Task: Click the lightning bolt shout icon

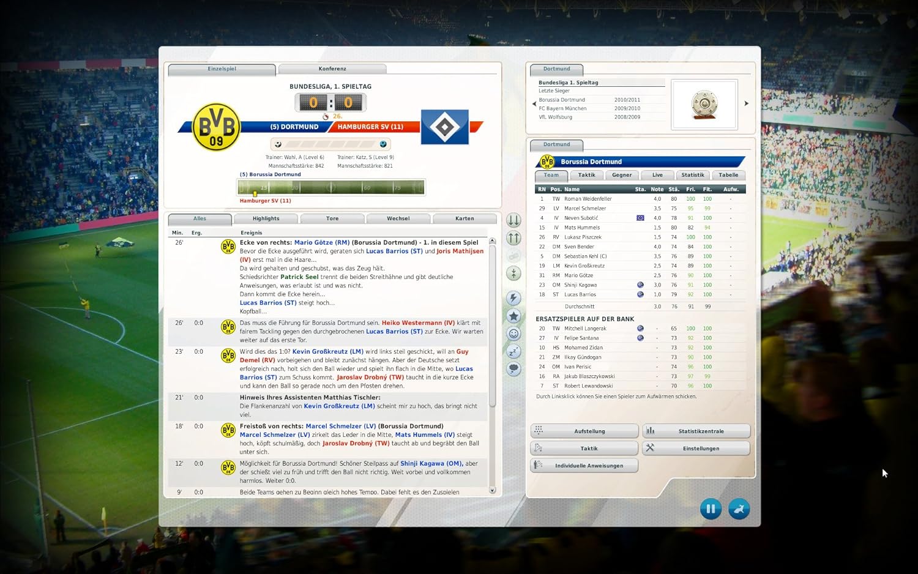Action: pyautogui.click(x=513, y=298)
